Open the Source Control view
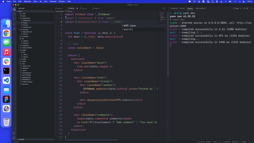 point(14,19)
